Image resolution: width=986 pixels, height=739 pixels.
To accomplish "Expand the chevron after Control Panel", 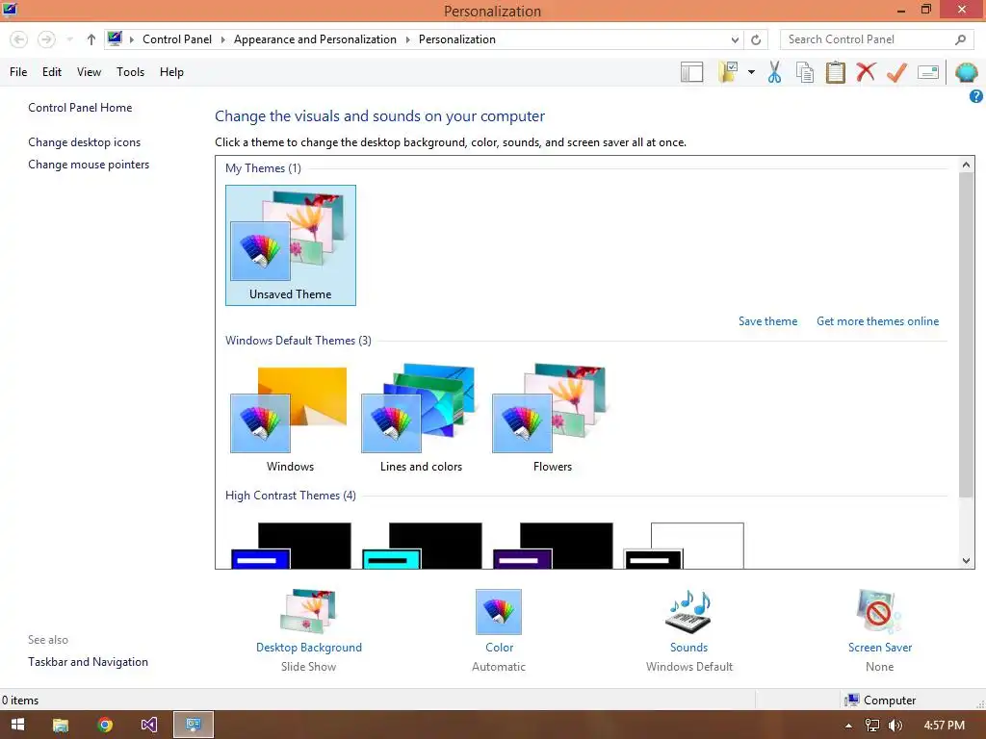I will [222, 39].
